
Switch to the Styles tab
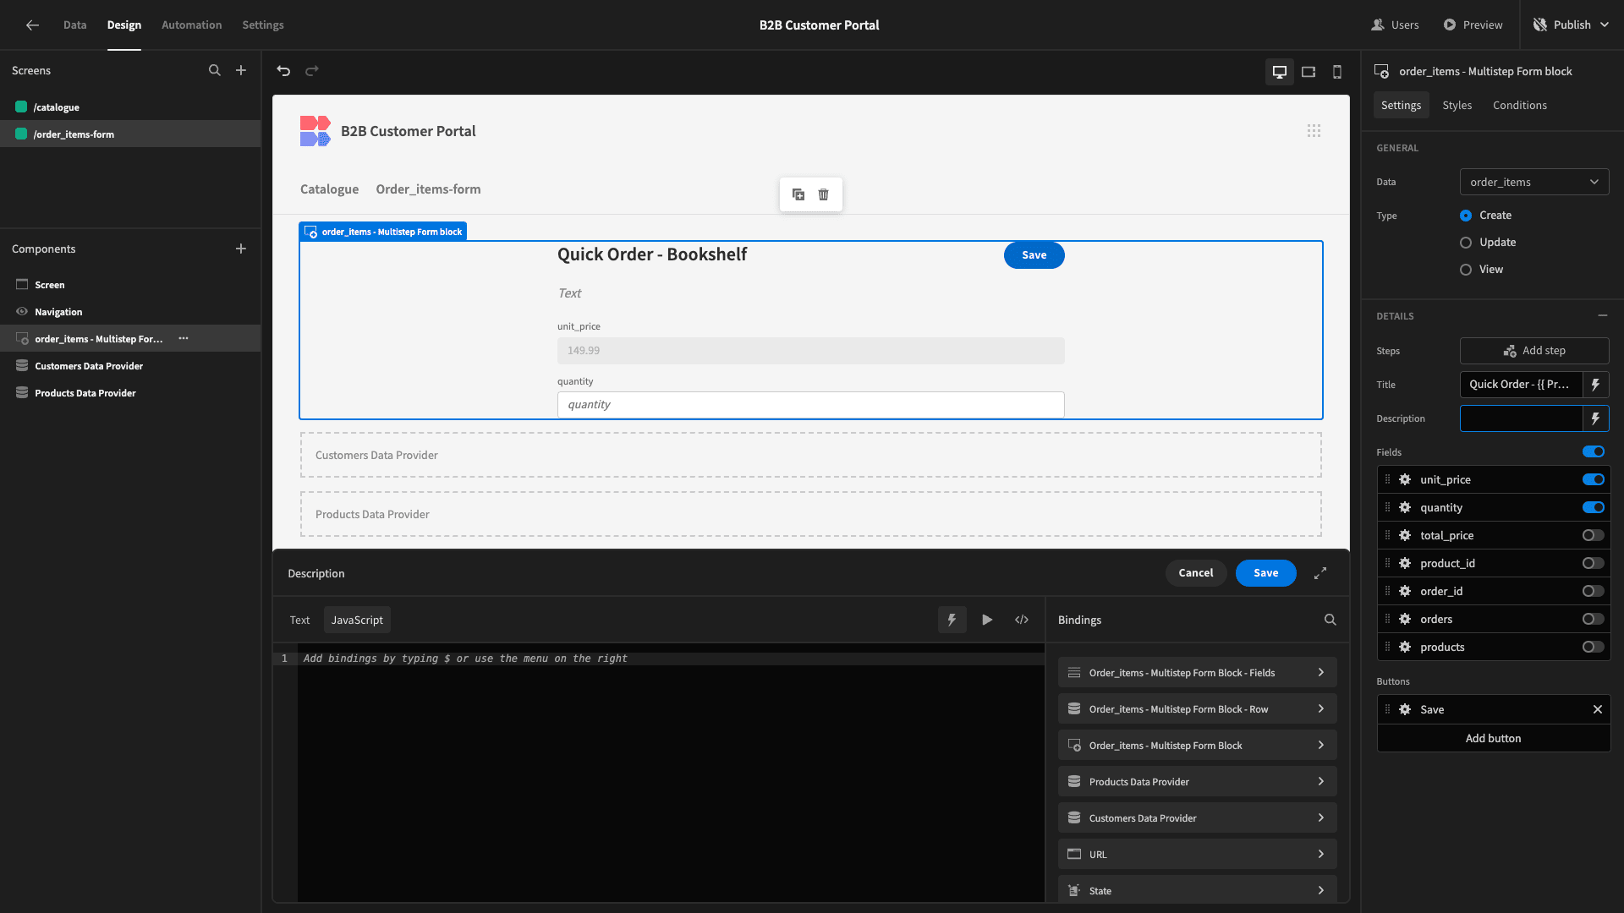(x=1455, y=105)
